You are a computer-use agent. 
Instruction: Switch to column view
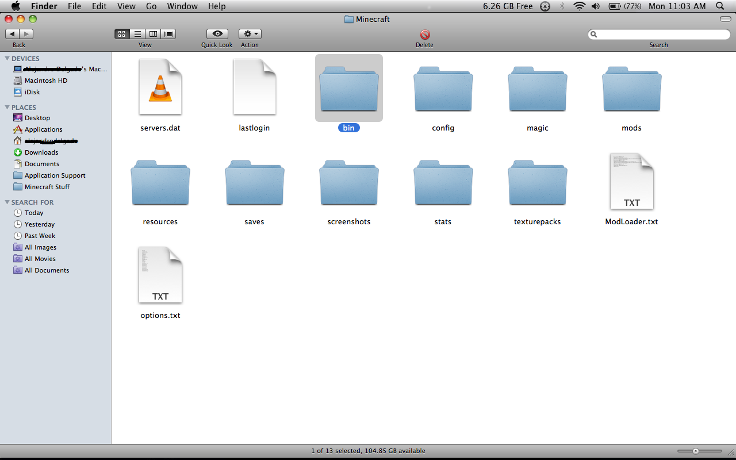click(x=153, y=34)
